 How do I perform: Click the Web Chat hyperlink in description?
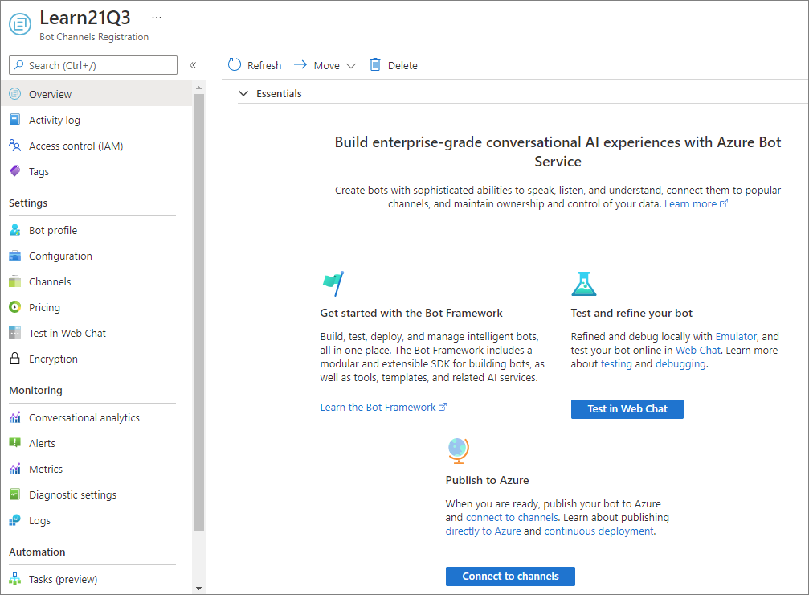click(698, 351)
